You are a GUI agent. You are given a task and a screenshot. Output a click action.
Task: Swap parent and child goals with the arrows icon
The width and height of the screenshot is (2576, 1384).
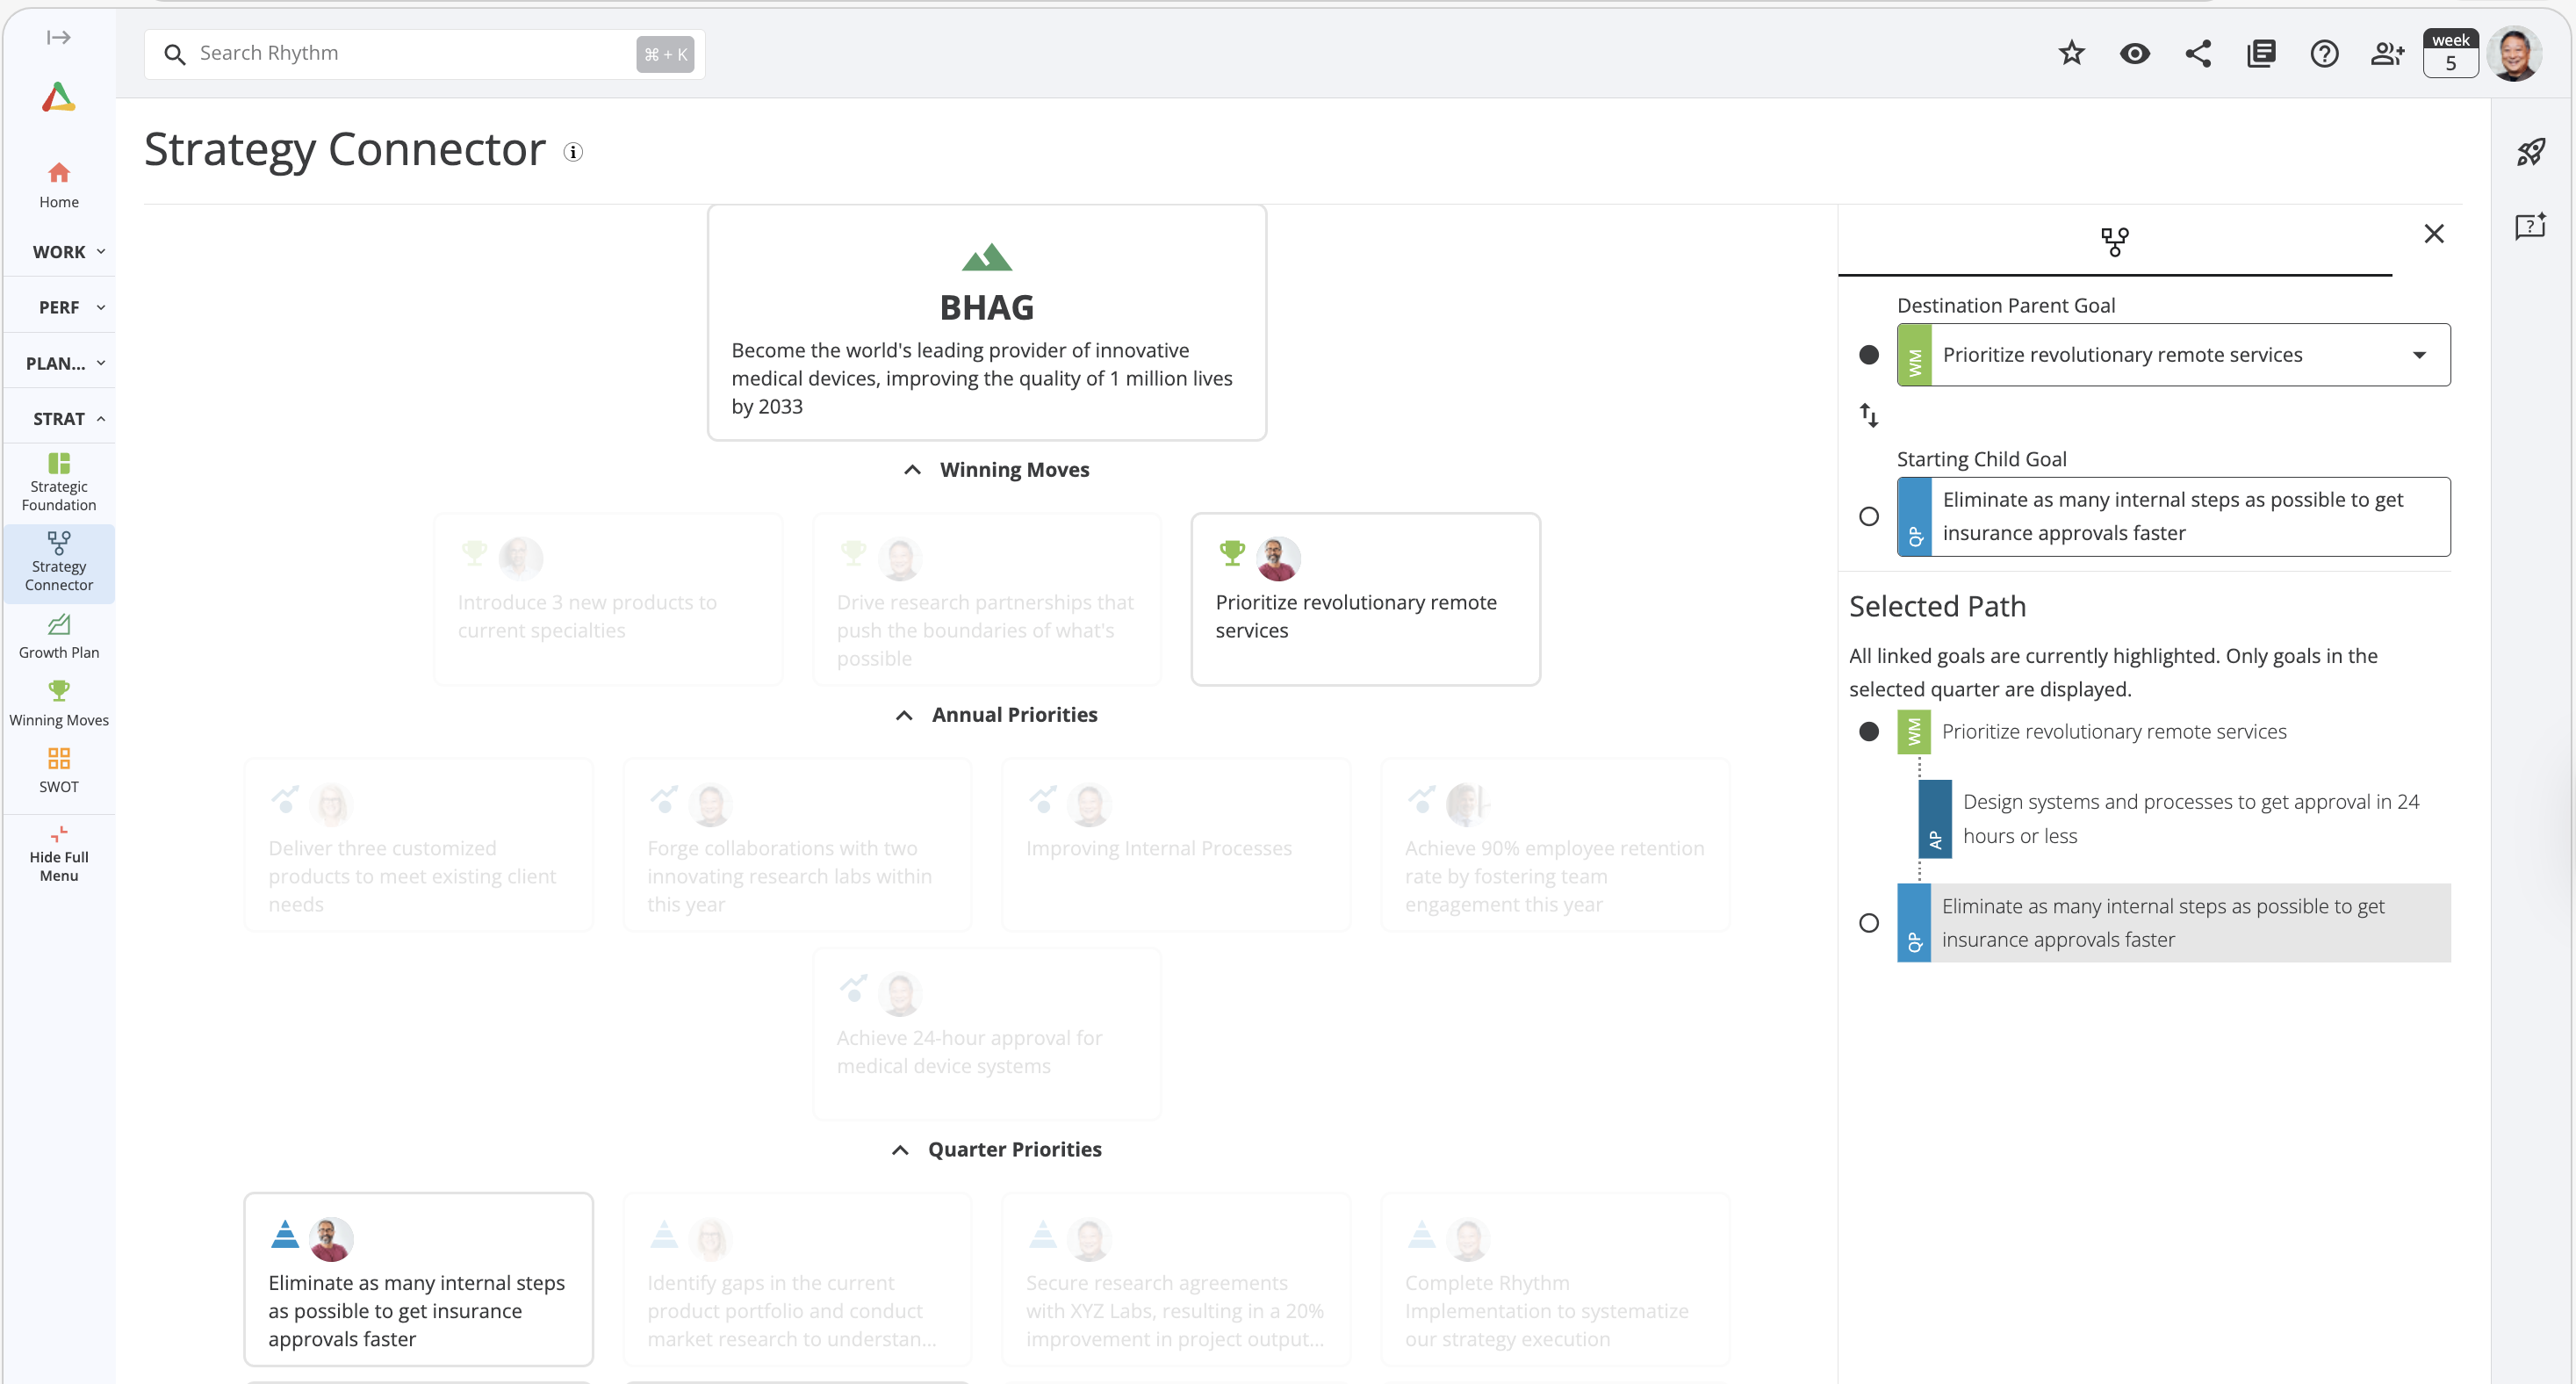1868,414
